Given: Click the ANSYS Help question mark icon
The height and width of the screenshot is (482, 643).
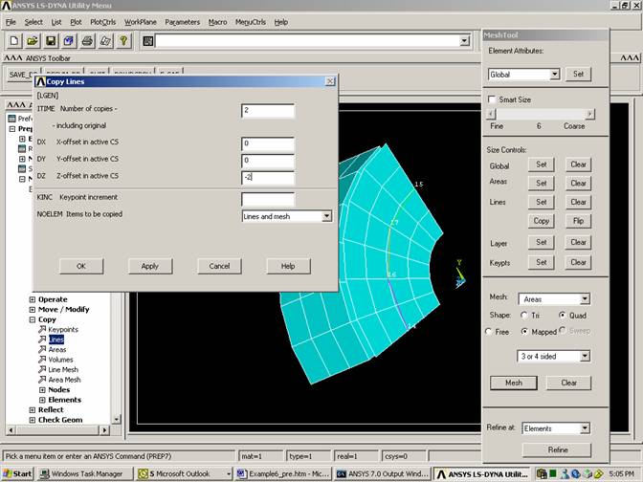Looking at the screenshot, I should (122, 41).
